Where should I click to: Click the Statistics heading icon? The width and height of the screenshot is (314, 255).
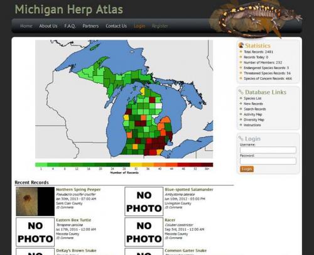pyautogui.click(x=241, y=45)
